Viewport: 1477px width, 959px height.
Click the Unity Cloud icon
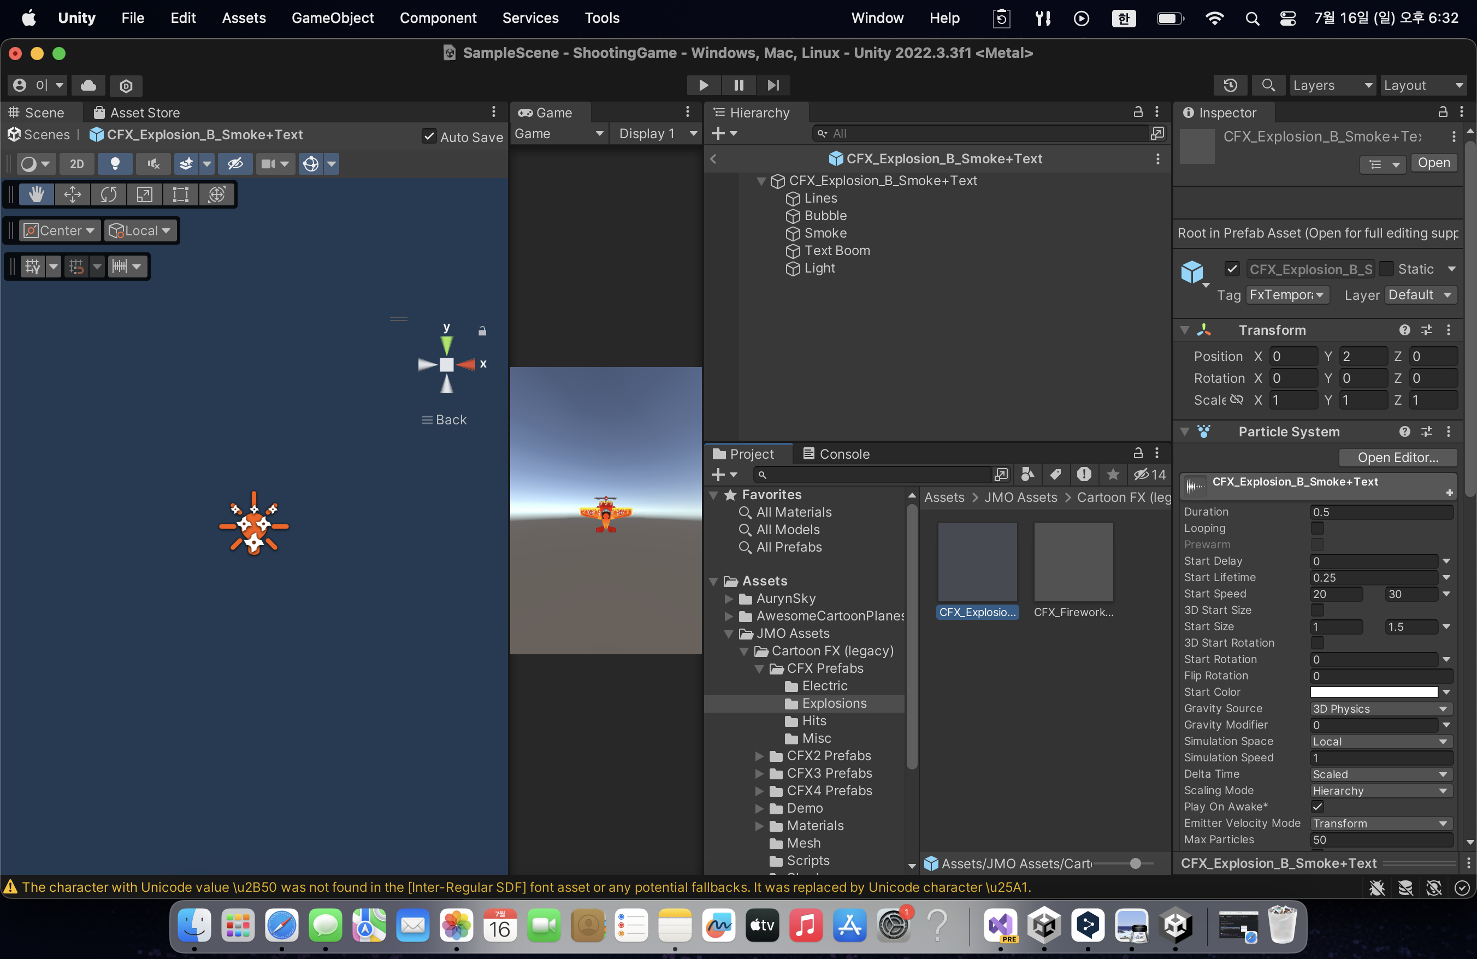coord(88,85)
